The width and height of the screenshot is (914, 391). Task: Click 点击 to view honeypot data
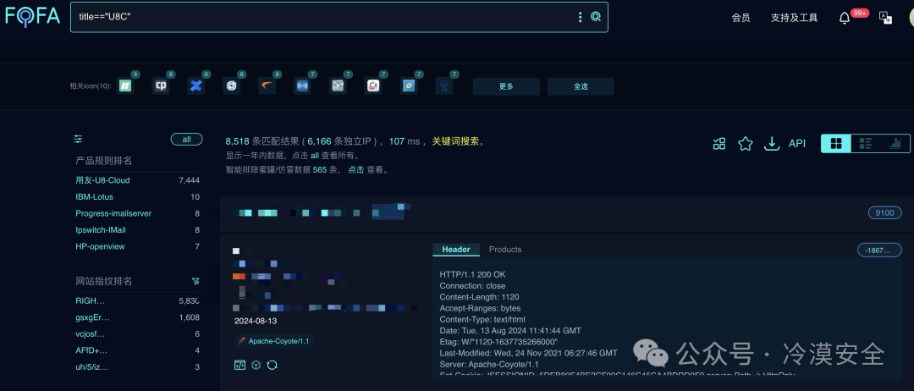356,169
